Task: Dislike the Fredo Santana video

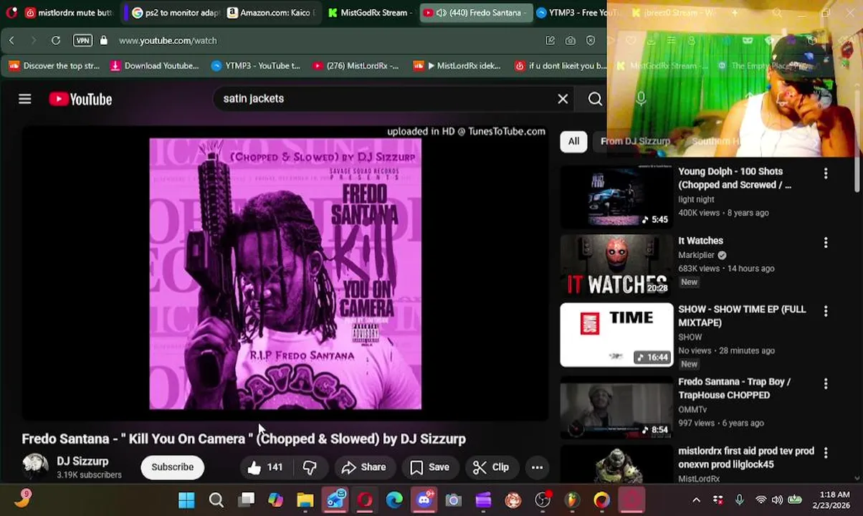Action: pyautogui.click(x=310, y=467)
